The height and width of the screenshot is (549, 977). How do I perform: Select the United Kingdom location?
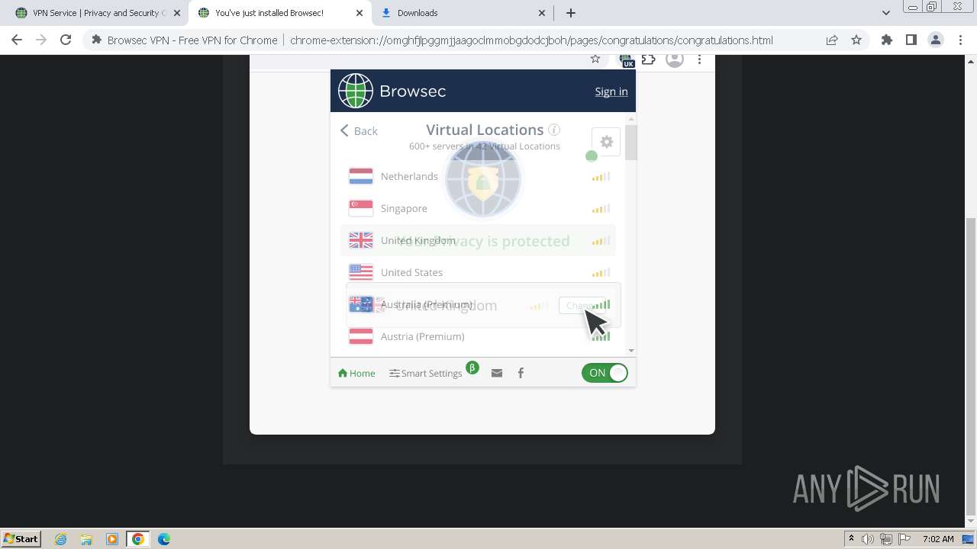click(479, 240)
